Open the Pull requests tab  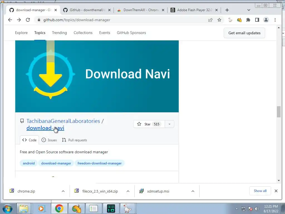pyautogui.click(x=75, y=140)
